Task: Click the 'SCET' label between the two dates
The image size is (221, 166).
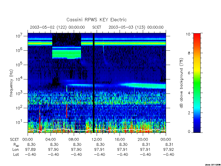Action: click(97, 27)
